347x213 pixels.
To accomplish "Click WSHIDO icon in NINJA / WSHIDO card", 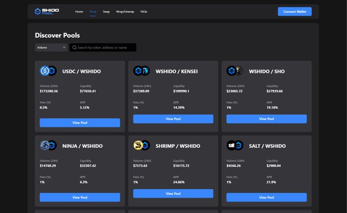I will tap(53, 145).
